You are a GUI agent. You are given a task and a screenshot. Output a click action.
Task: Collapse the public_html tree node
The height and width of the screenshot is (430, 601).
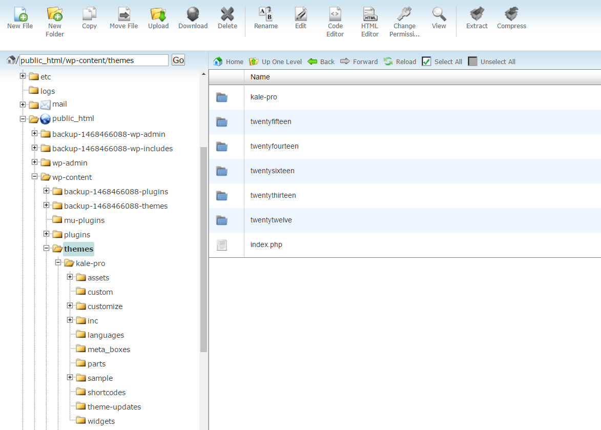tap(23, 119)
